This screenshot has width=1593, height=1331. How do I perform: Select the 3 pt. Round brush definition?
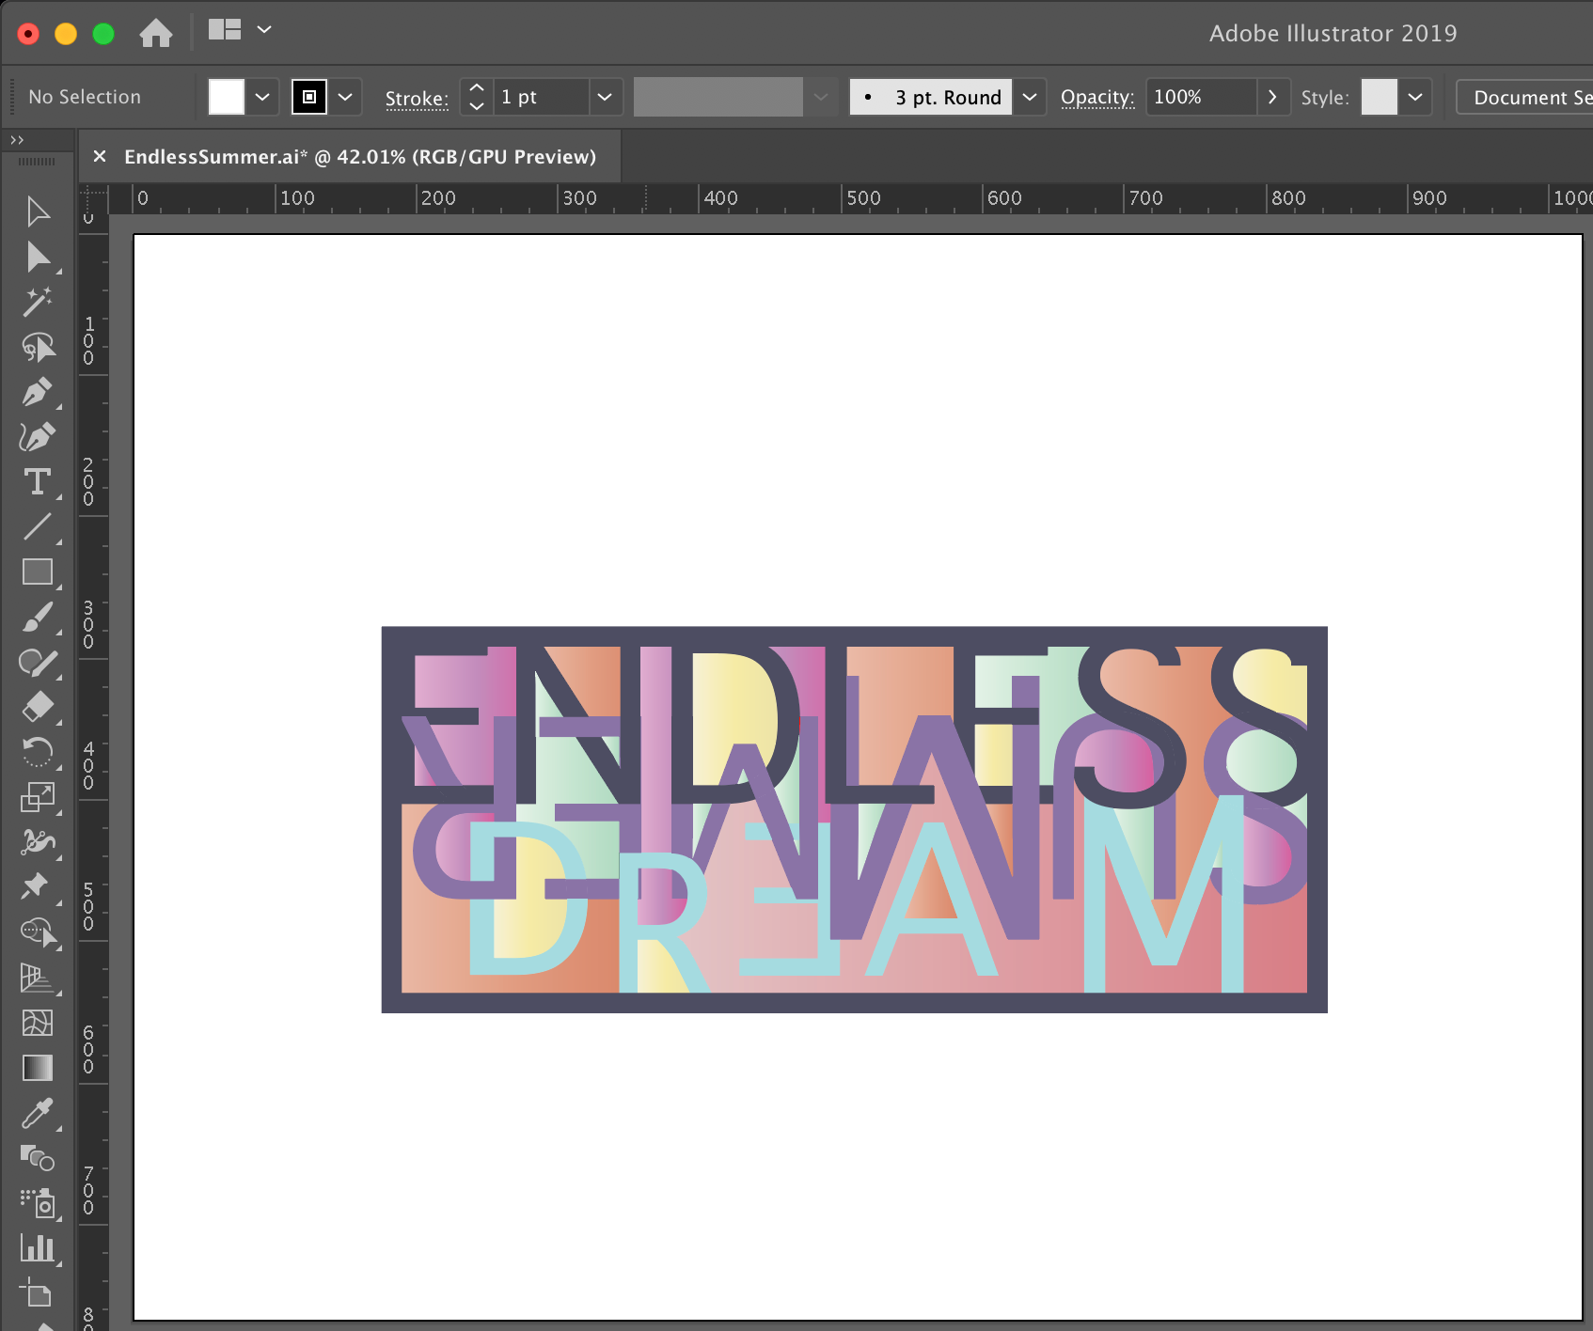coord(931,97)
